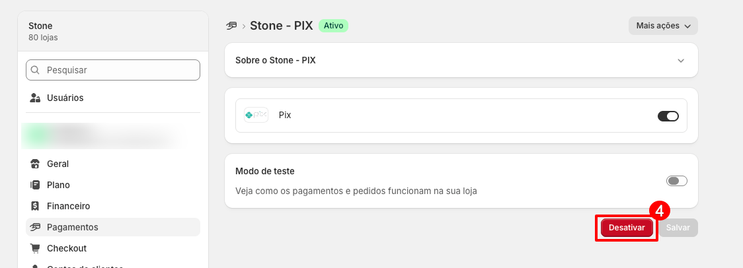Click the Usuários people icon
743x268 pixels.
[x=35, y=98]
